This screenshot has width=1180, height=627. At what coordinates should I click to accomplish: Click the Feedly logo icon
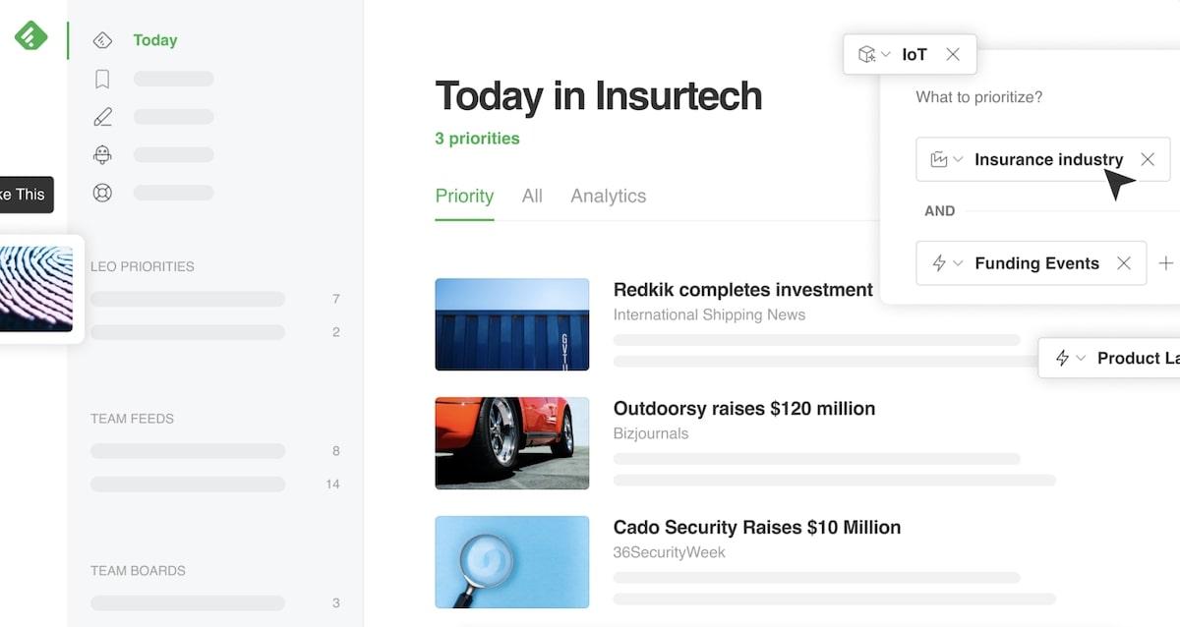click(x=30, y=36)
